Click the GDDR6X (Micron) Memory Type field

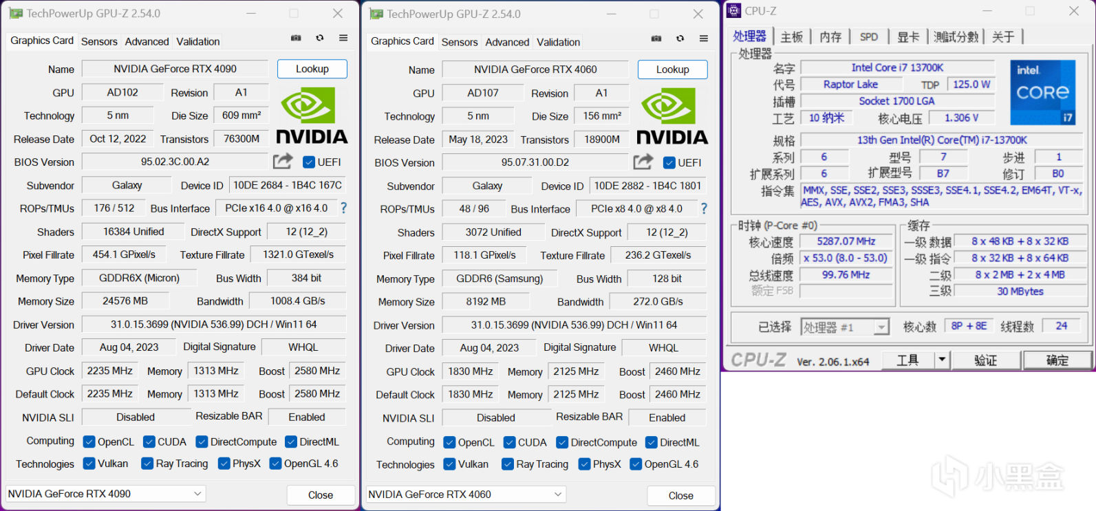[139, 278]
